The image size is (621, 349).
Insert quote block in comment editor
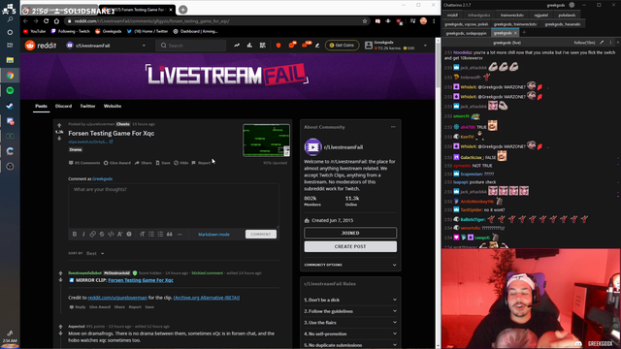170,235
